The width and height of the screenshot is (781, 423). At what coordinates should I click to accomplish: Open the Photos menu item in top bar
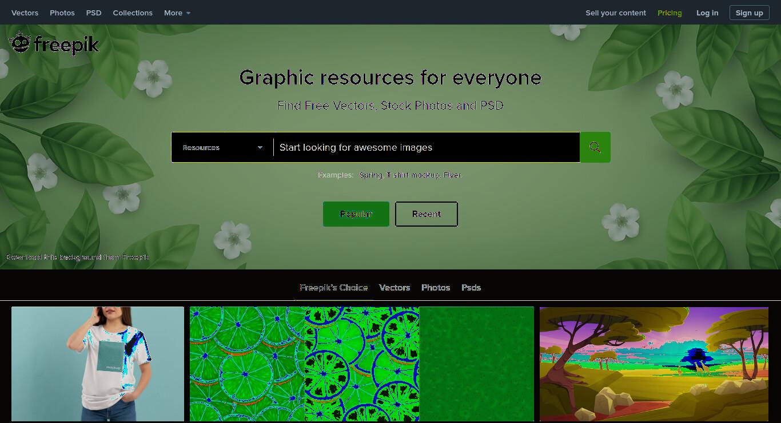pos(62,13)
